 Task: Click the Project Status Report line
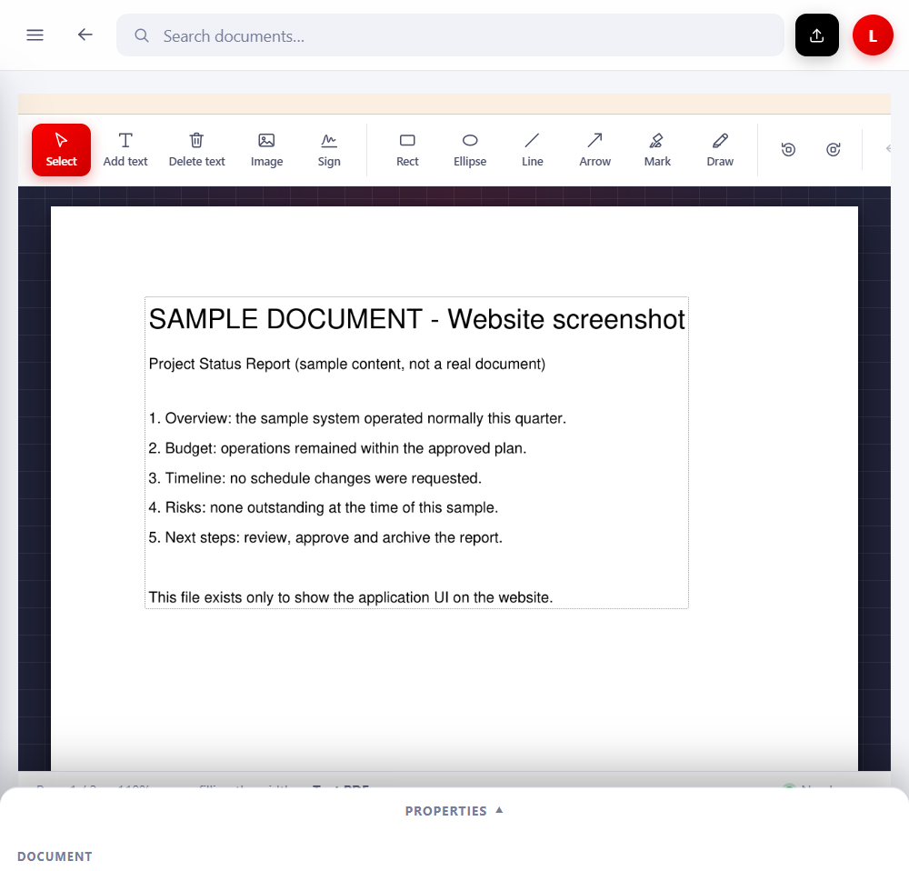(x=346, y=365)
